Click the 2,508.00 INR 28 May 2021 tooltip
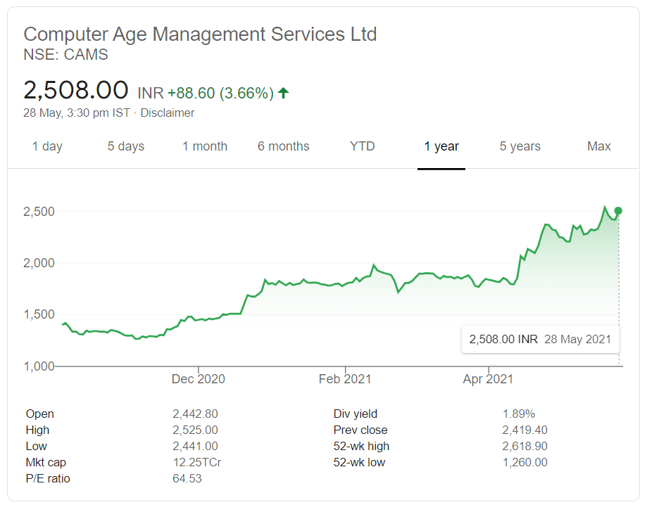Screen dimensions: 647x512 click(540, 339)
